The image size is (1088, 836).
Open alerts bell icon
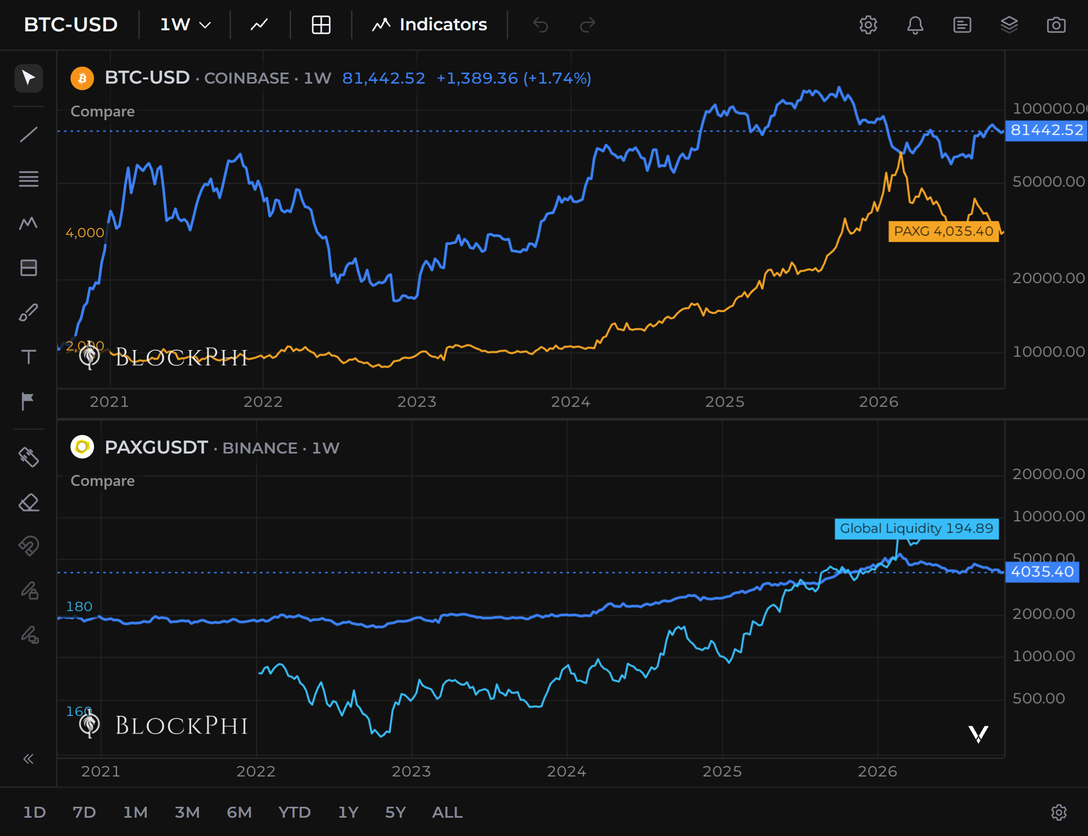coord(915,25)
